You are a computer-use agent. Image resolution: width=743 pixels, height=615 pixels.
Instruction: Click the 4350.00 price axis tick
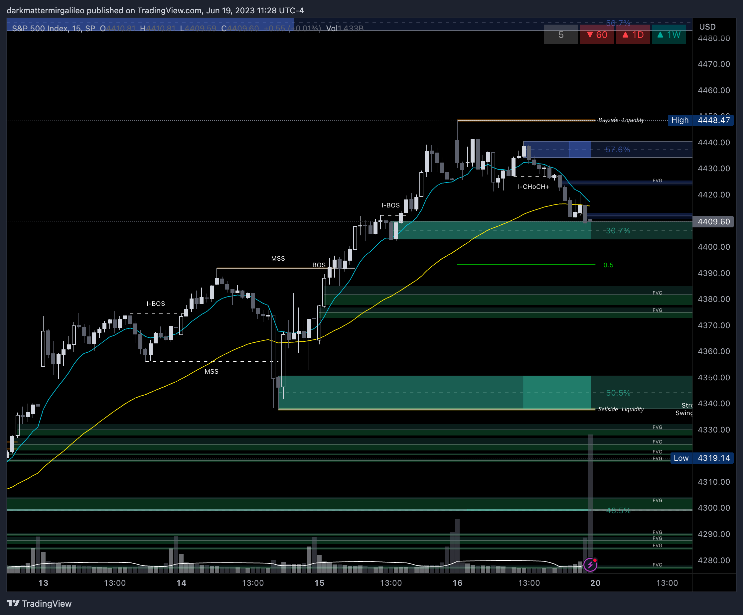point(714,377)
